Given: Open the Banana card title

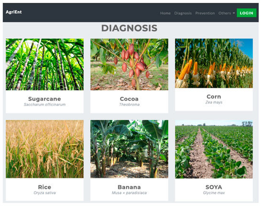Looking at the screenshot, I should [x=129, y=187].
